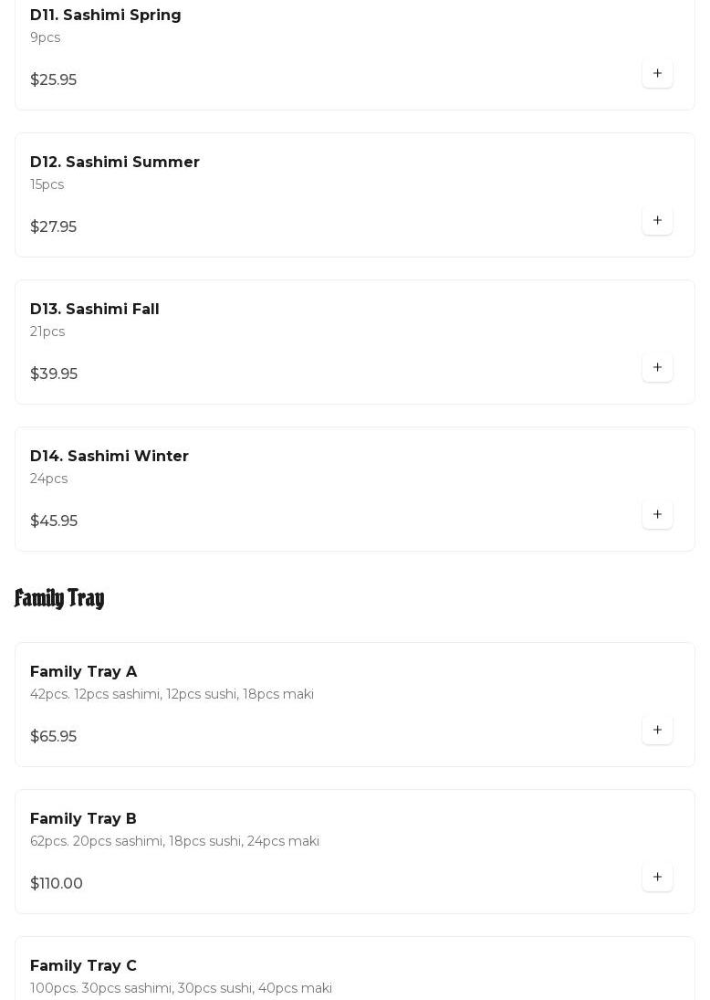The height and width of the screenshot is (1000, 710).
Task: Open D11. Sashimi Spring item title
Action: click(x=105, y=16)
